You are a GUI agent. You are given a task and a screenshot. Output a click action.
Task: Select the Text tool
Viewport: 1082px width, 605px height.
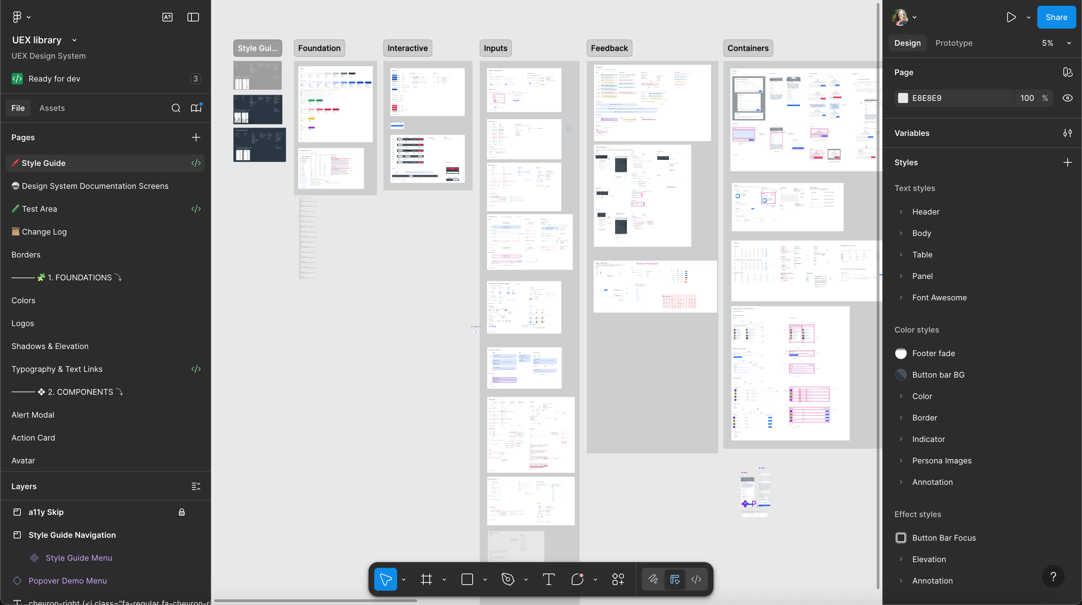click(x=549, y=579)
